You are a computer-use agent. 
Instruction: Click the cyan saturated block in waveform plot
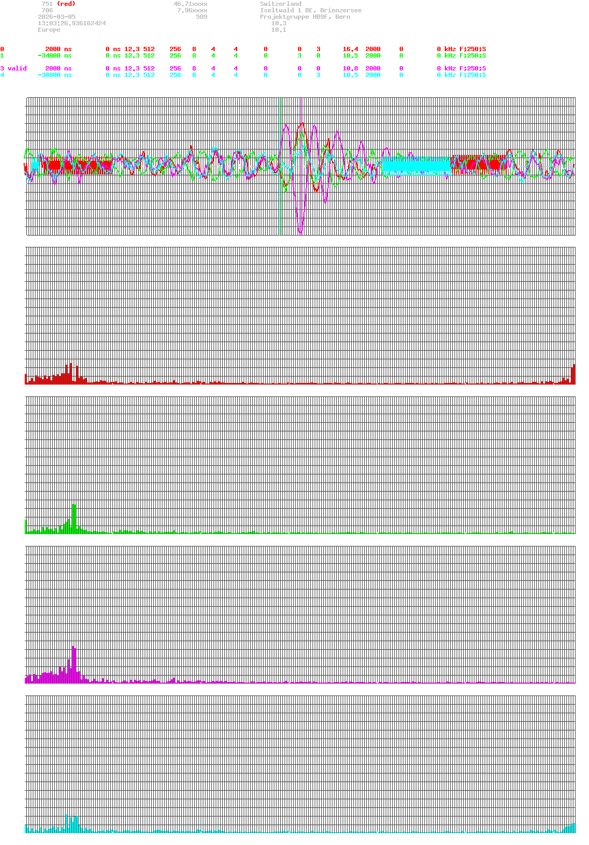pyautogui.click(x=416, y=166)
